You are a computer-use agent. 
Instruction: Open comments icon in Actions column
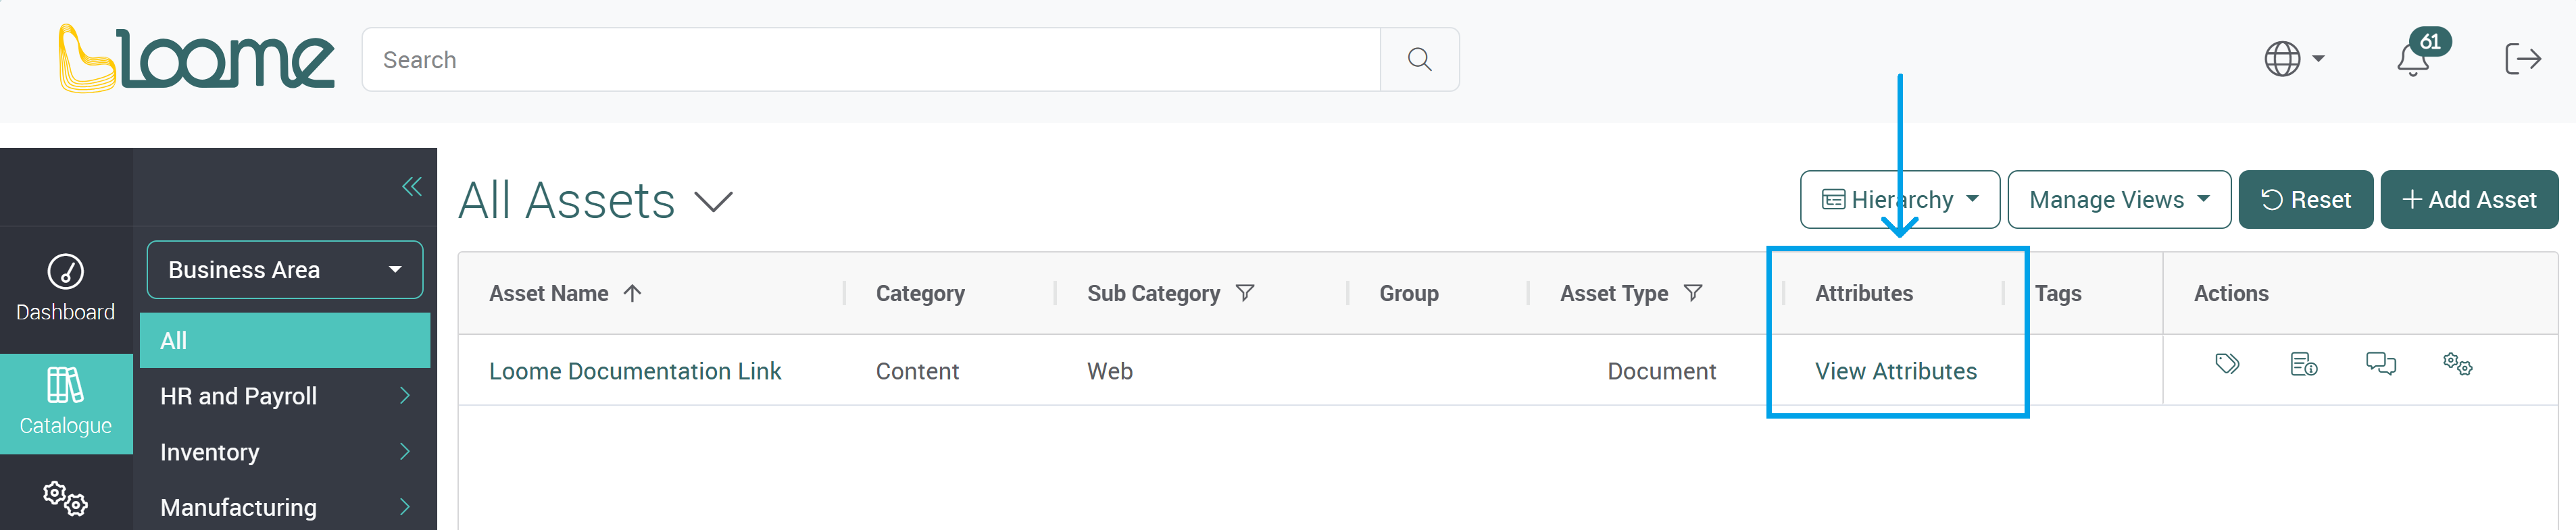(x=2381, y=364)
